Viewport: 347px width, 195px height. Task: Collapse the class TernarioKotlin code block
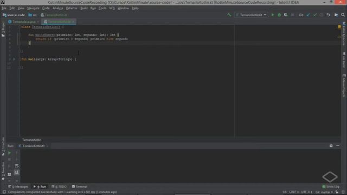coord(20,27)
